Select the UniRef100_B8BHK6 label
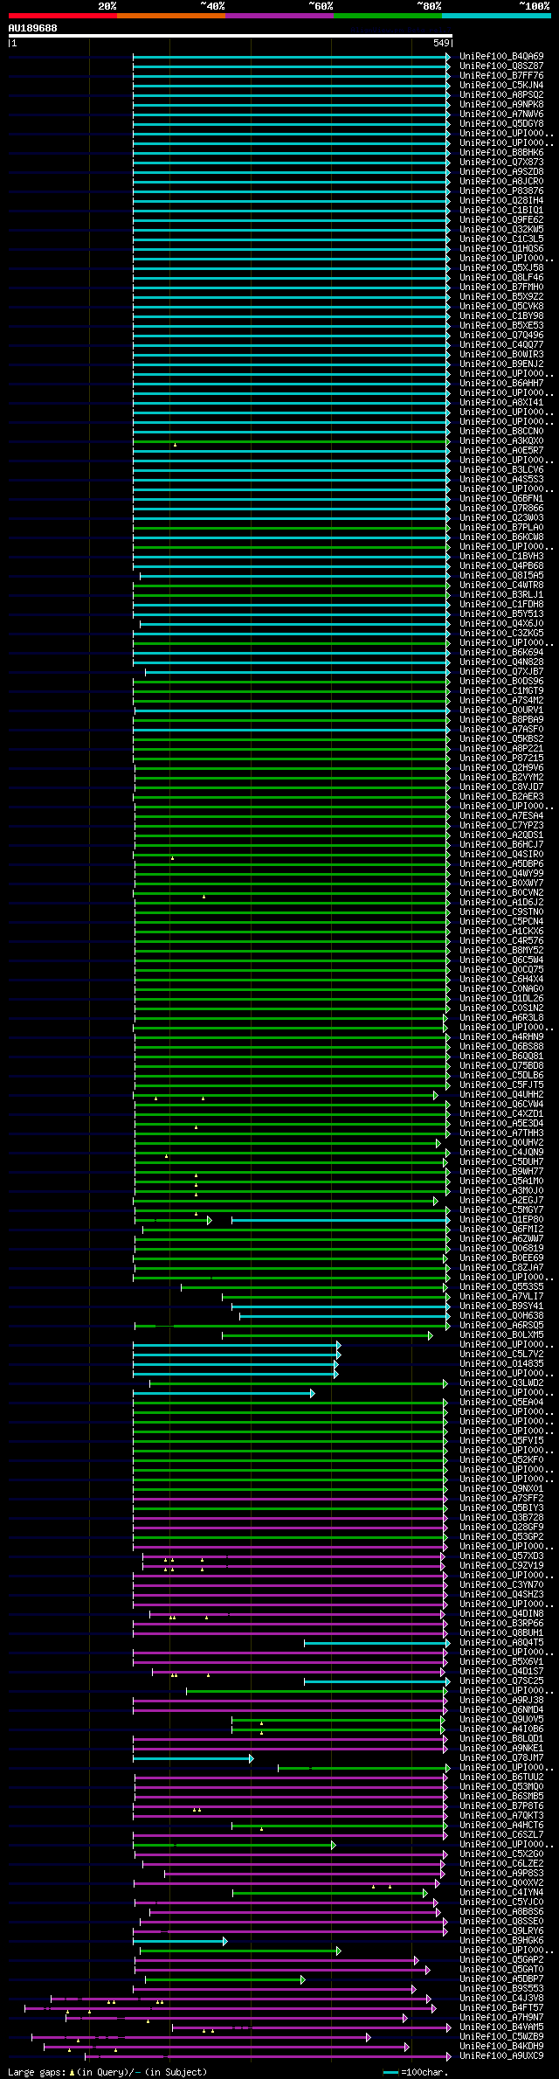 click(501, 153)
